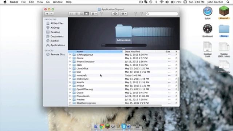Open Spotlight search magnifier
The height and width of the screenshot is (131, 233).
click(x=228, y=2)
